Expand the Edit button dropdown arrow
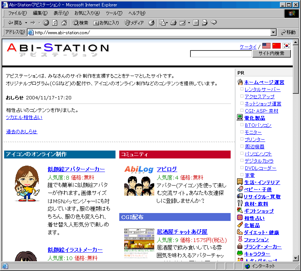Image resolution: width=301 pixels, height=271 pixels. pyautogui.click(x=189, y=23)
